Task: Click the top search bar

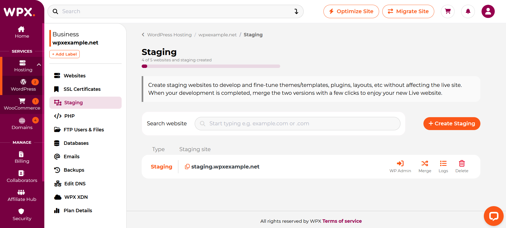Action: click(x=175, y=11)
